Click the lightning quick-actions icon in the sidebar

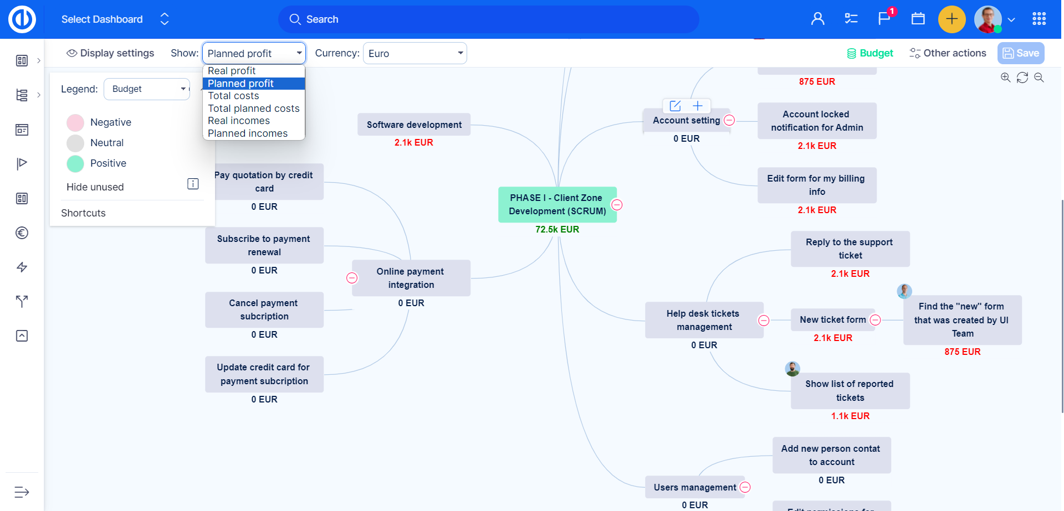pos(22,267)
